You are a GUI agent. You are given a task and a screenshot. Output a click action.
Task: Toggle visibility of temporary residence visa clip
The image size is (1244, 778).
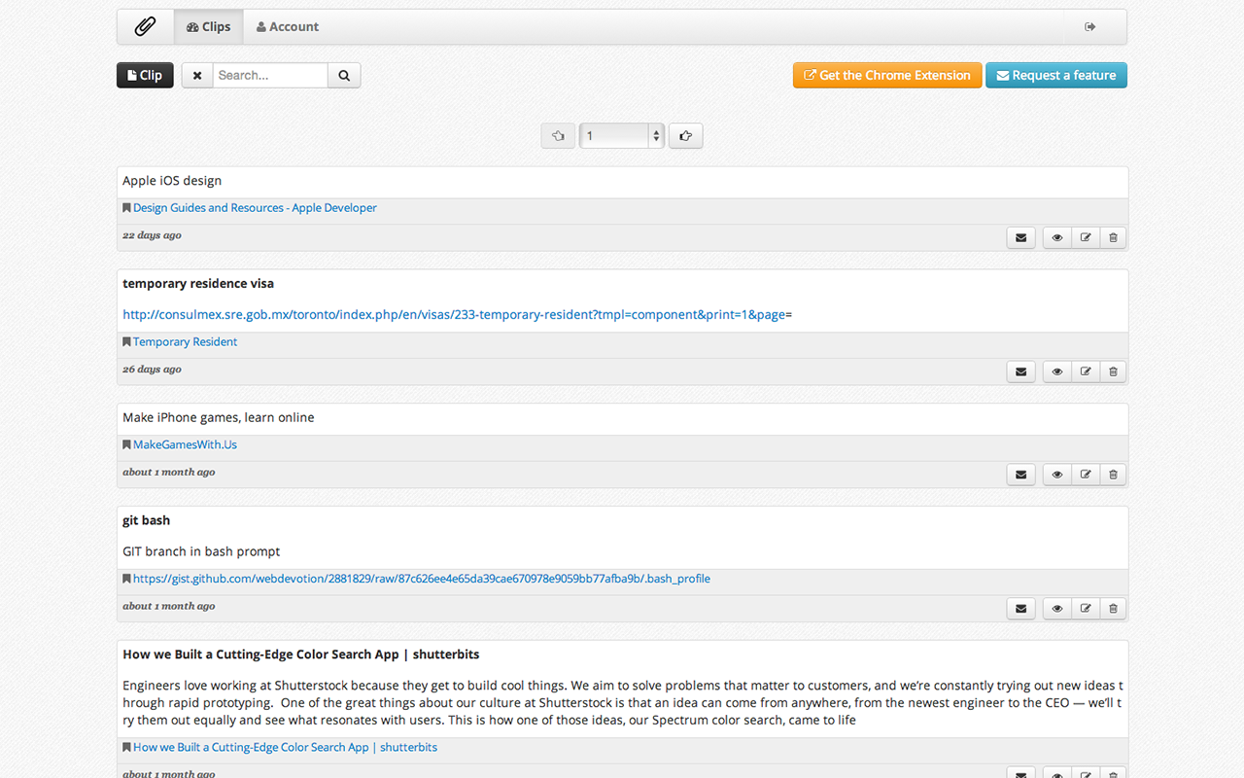pos(1056,371)
